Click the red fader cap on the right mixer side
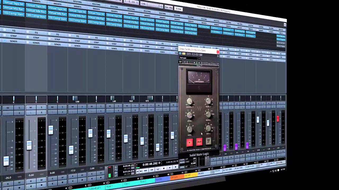Image resolution: width=339 pixels, height=190 pixels. pos(278,119)
